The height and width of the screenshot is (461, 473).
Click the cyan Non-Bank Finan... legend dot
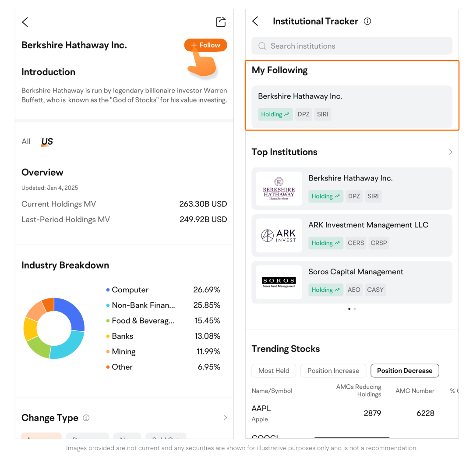click(x=108, y=305)
